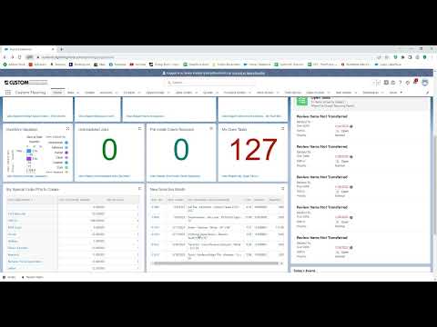Viewport: 437px width, 327px height.
Task: Expand the Accounts tab dropdown chevron
Action: pyautogui.click(x=117, y=93)
